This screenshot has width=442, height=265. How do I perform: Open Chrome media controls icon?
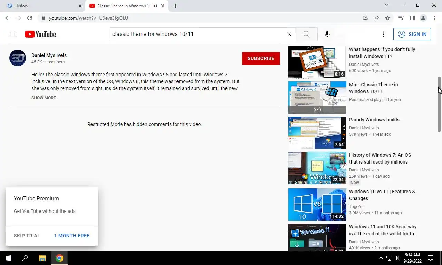[401, 18]
